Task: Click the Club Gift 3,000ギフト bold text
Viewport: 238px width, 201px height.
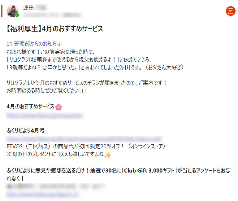Action: (149, 171)
